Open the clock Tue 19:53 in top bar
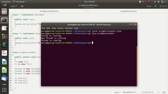The image size is (168, 94). (x=89, y=2)
